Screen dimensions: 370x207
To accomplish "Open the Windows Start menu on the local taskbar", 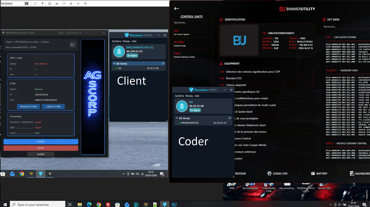I will click(5, 204).
